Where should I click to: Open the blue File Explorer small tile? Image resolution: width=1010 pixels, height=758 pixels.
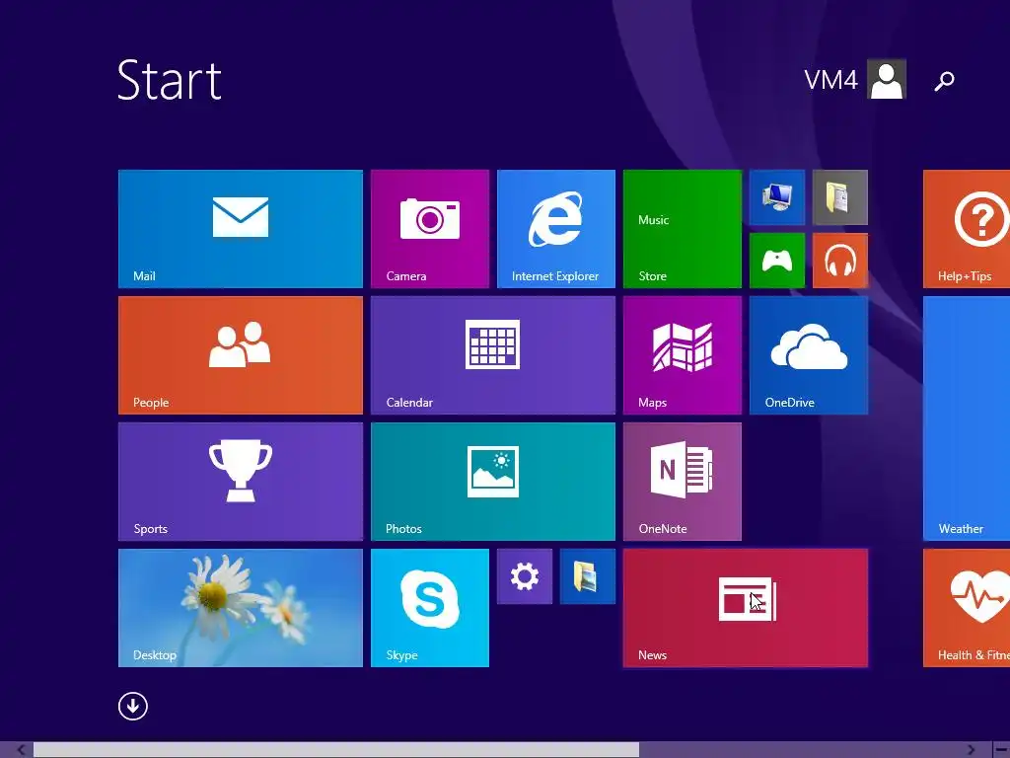[x=588, y=576]
